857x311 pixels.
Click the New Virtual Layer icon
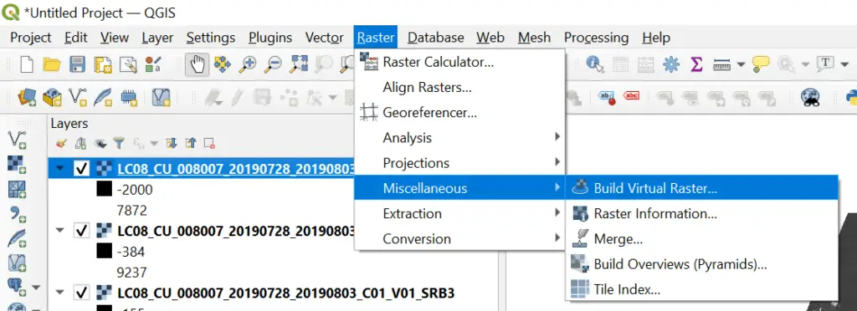[x=162, y=98]
